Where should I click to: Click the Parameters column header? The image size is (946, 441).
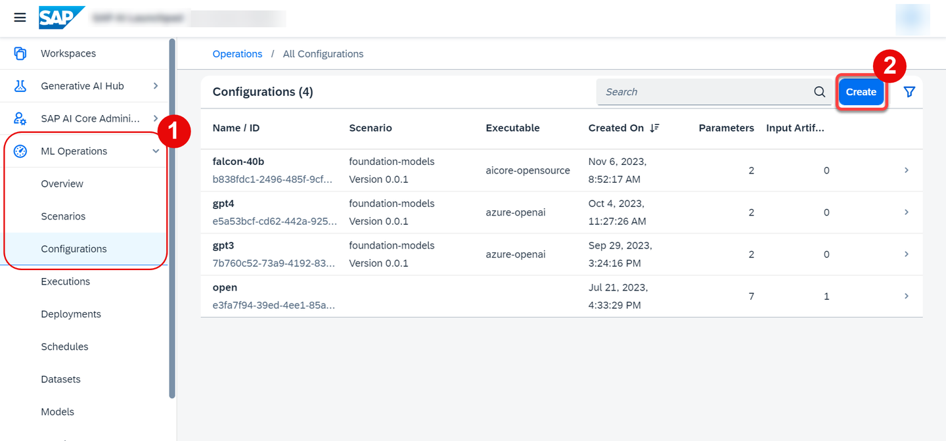point(727,128)
